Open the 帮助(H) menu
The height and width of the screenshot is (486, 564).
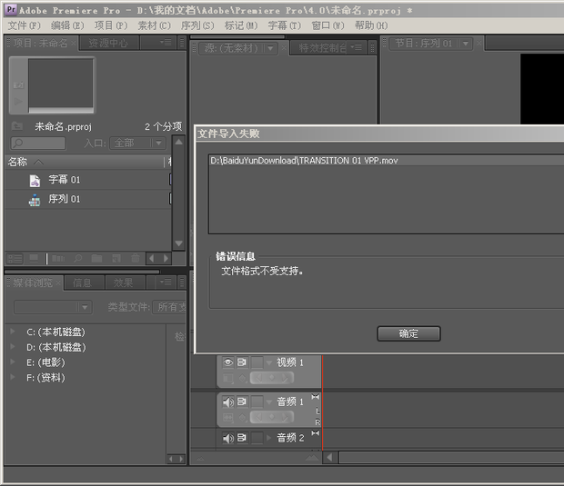coord(371,25)
